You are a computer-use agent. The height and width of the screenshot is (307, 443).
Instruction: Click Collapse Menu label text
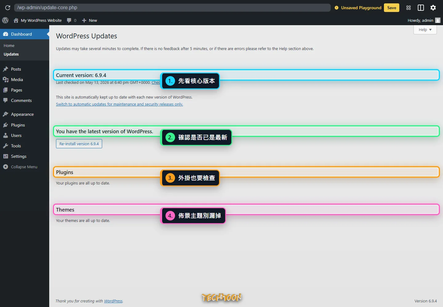24,167
